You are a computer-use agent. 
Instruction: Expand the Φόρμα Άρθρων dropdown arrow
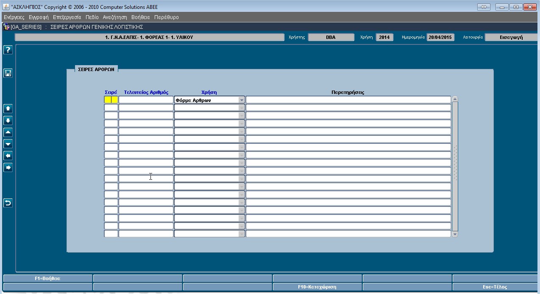pos(242,100)
